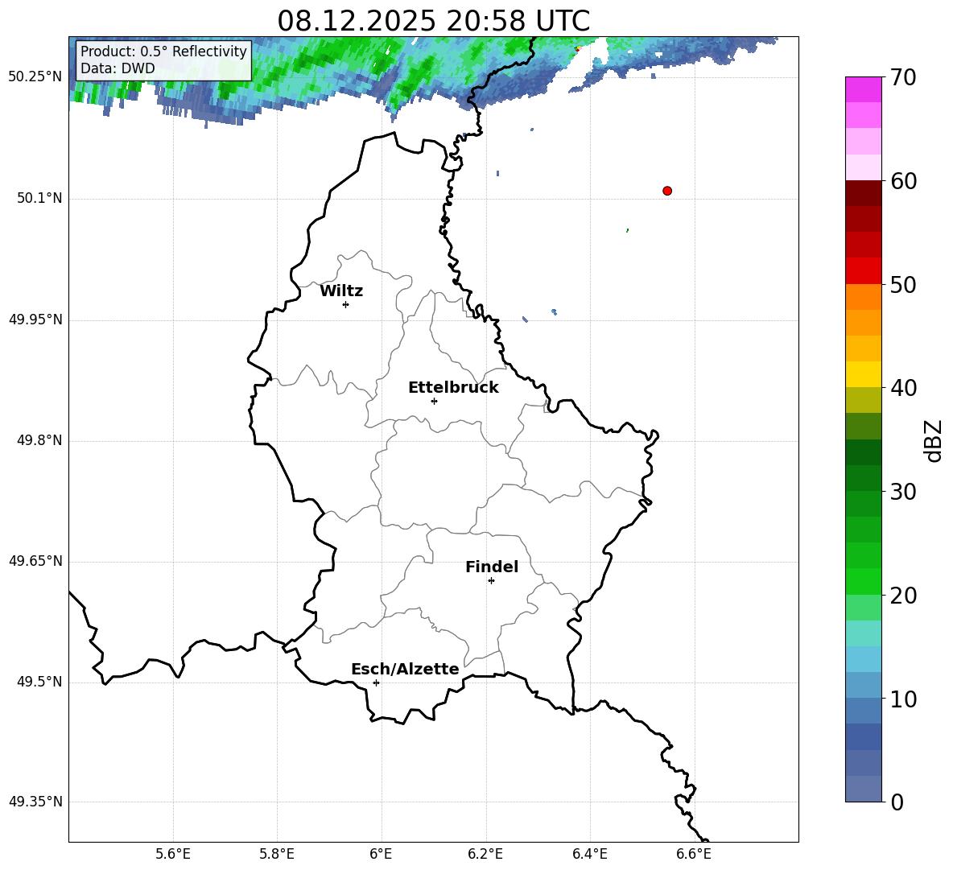Click the '50.25°N' latitude label
This screenshot has width=953, height=870.
(35, 77)
